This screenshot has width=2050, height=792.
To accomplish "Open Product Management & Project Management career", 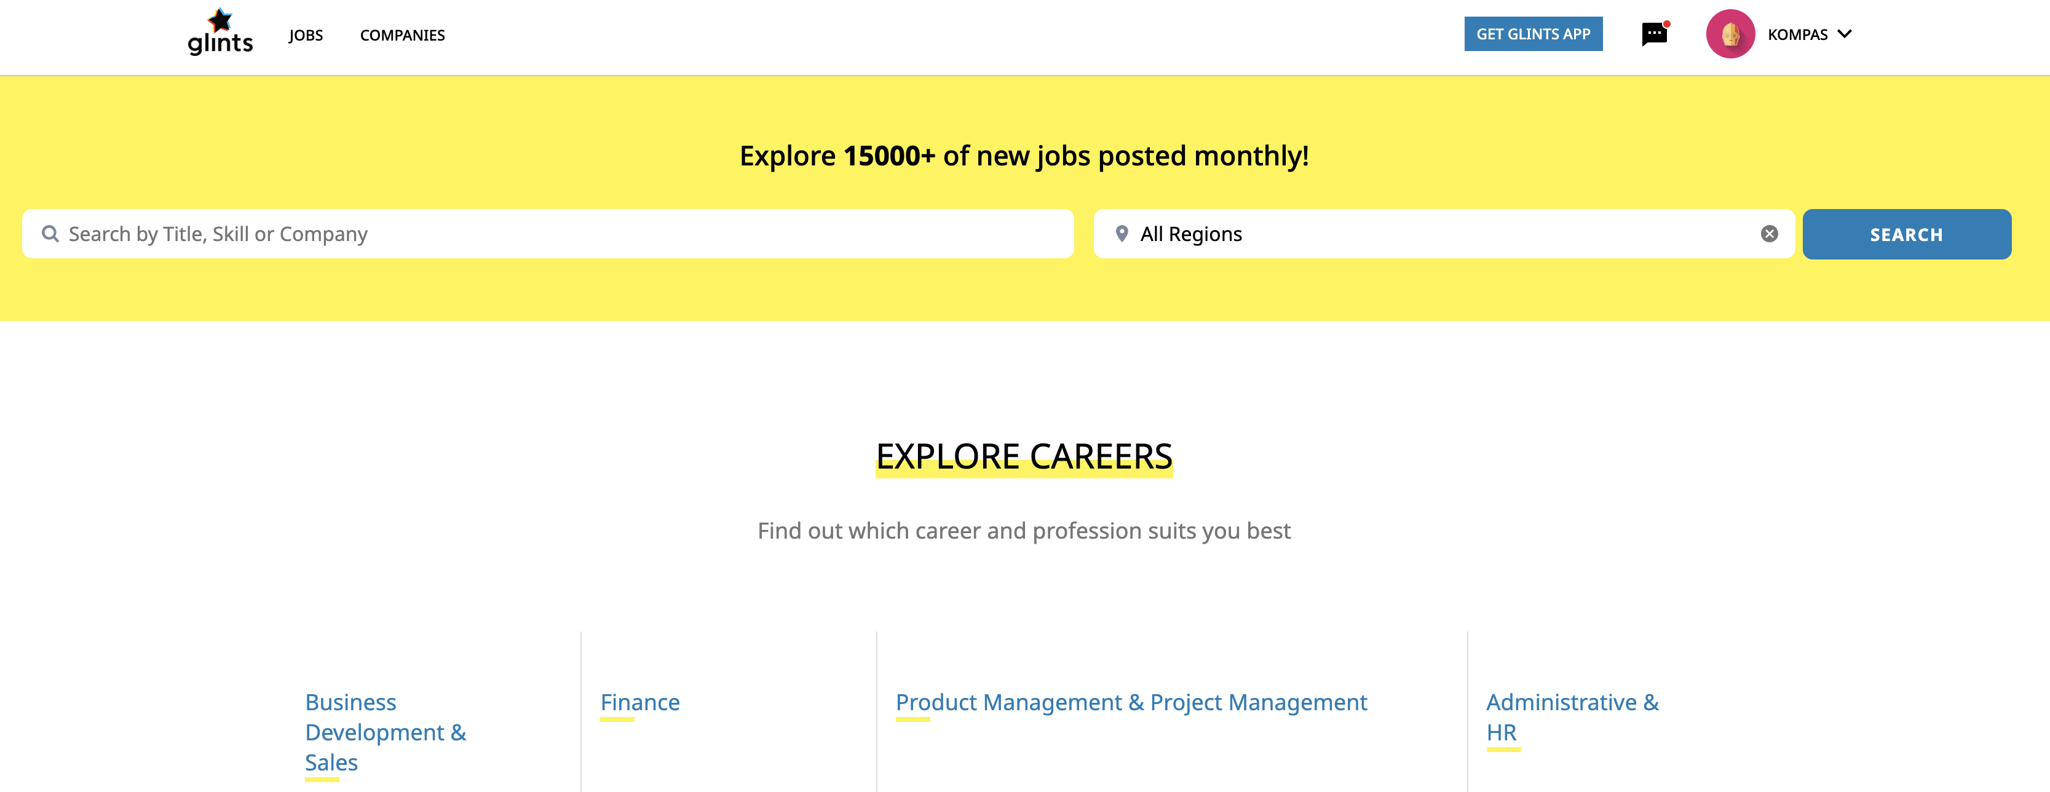I will point(1131,702).
